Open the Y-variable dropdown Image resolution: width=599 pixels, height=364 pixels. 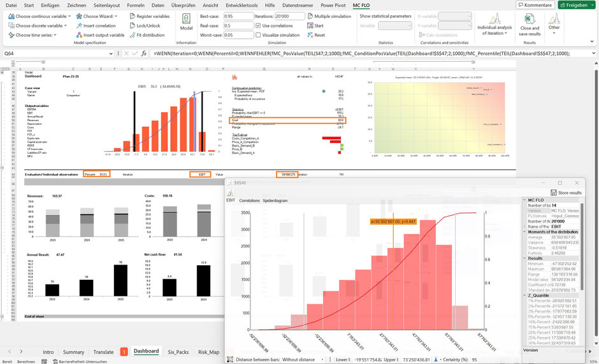454,25
